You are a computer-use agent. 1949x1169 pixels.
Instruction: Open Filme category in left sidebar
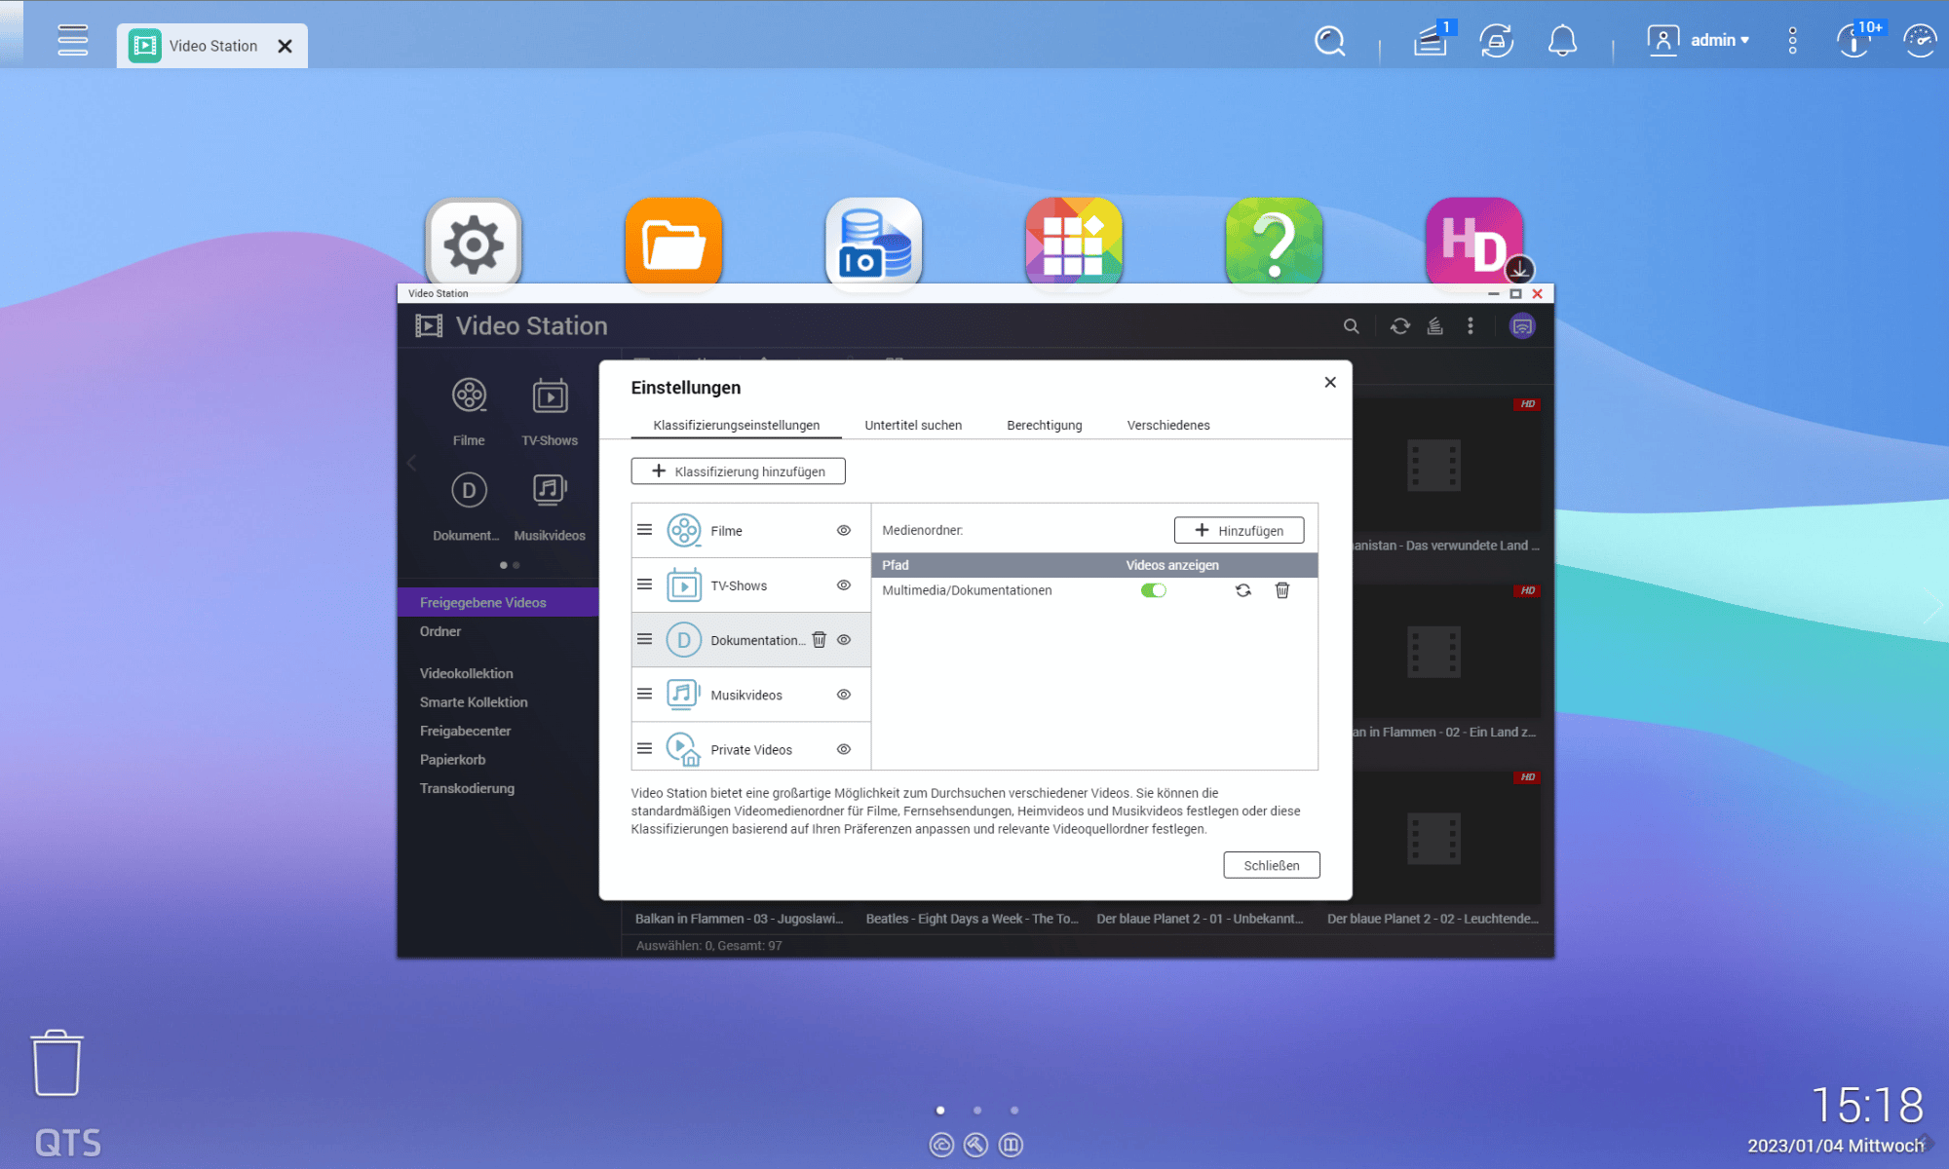point(469,410)
